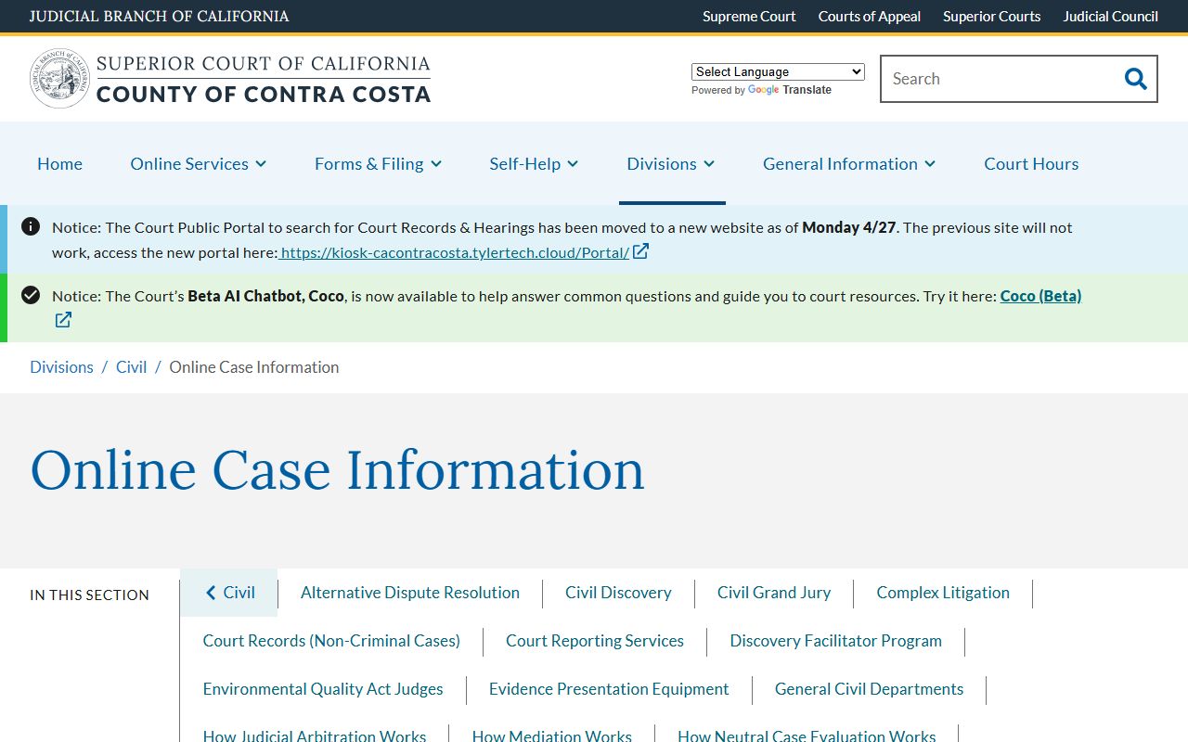Expand the Divisions menu
This screenshot has width=1188, height=742.
tap(671, 163)
